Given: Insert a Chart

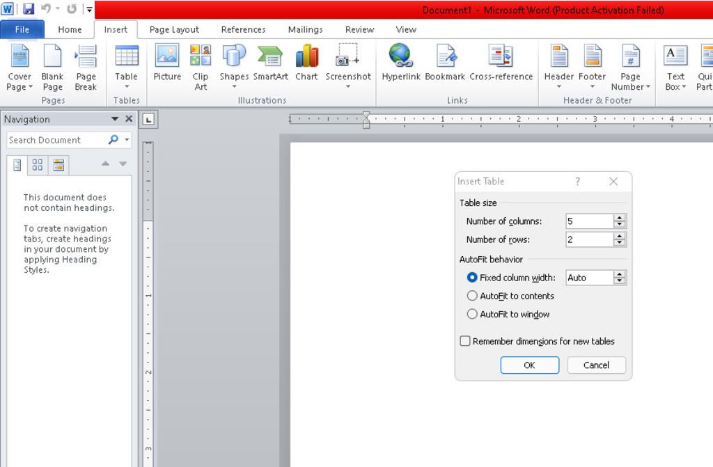Looking at the screenshot, I should click(x=306, y=63).
